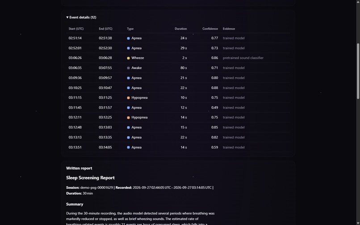This screenshot has height=225, width=360.
Task: Click the Wheeze type label
Action: 138,58
